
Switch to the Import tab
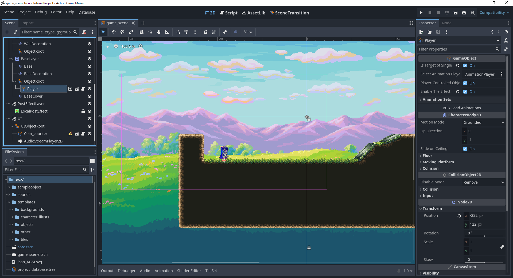pos(28,23)
